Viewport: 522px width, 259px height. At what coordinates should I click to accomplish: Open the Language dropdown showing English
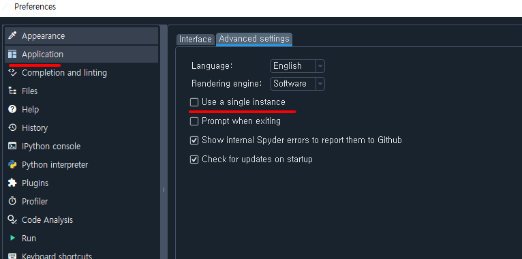click(297, 66)
